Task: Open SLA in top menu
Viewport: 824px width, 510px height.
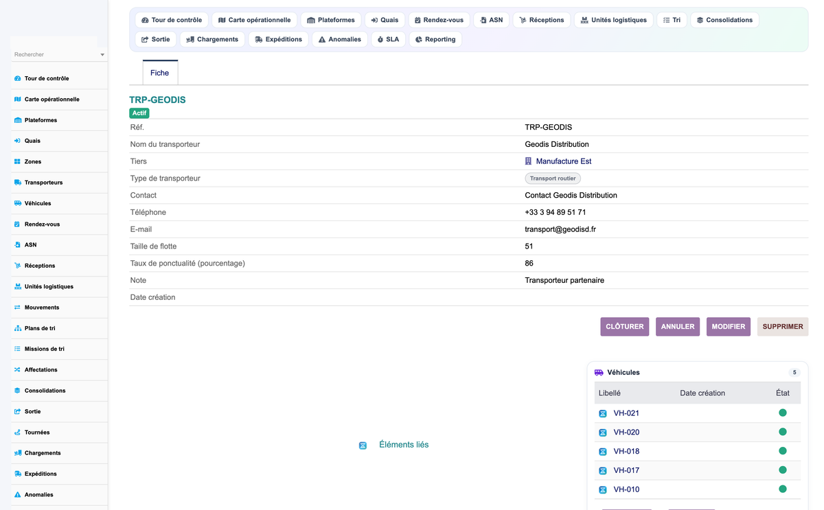Action: point(388,39)
